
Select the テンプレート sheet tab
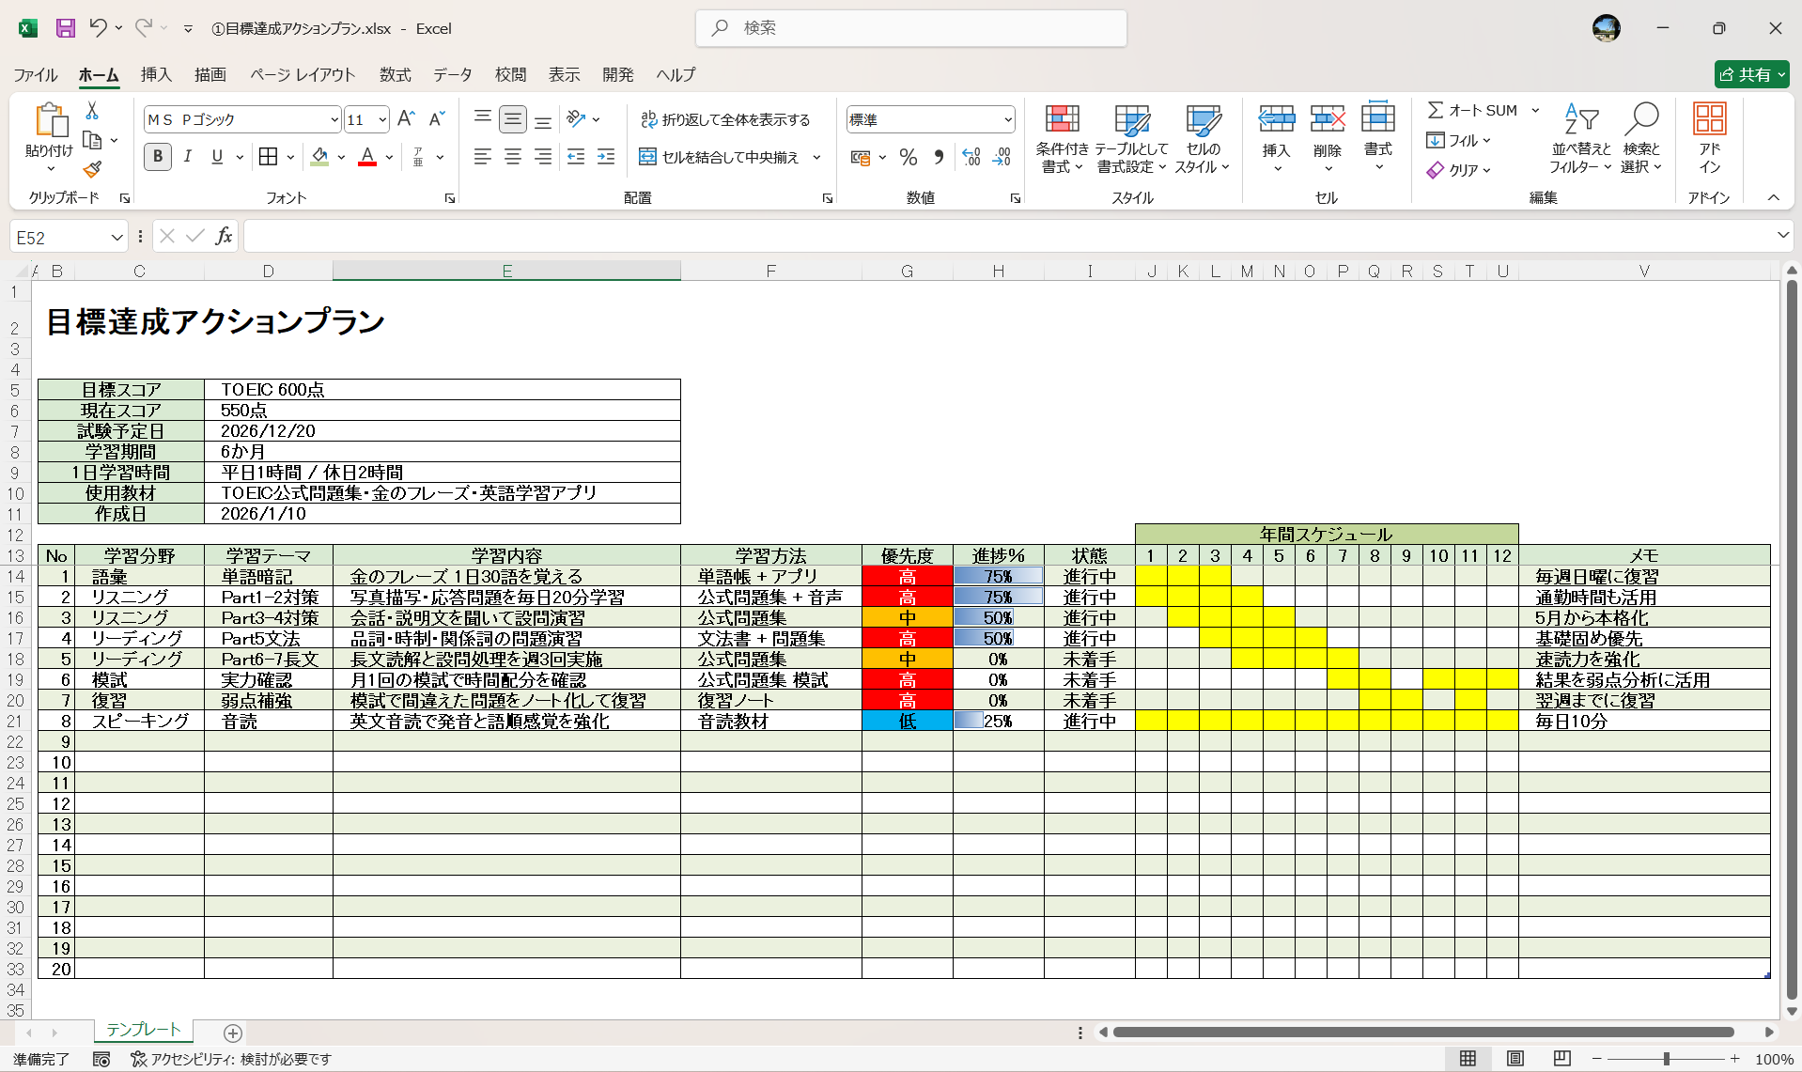[x=143, y=1031]
